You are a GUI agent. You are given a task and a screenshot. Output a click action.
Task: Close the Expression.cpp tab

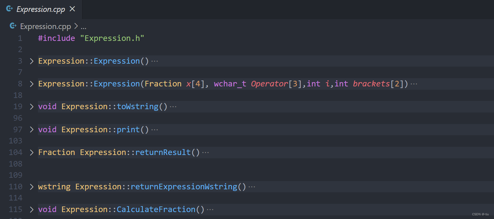pos(72,9)
